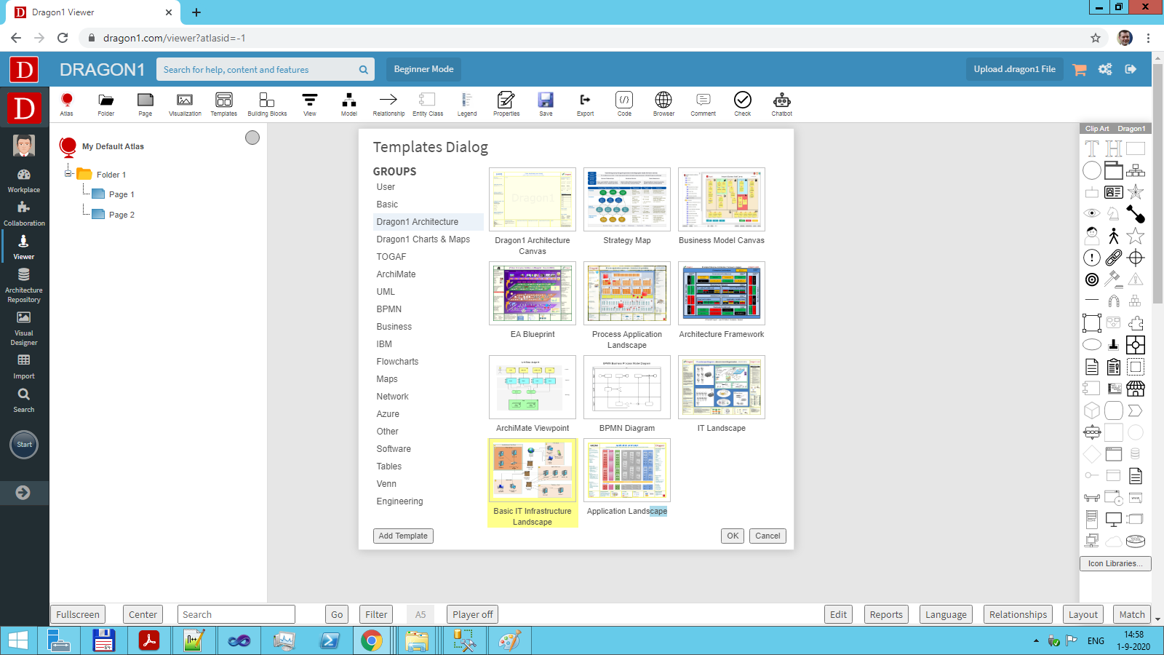Open Collaboration in left sidebar
The width and height of the screenshot is (1164, 655).
tap(24, 214)
